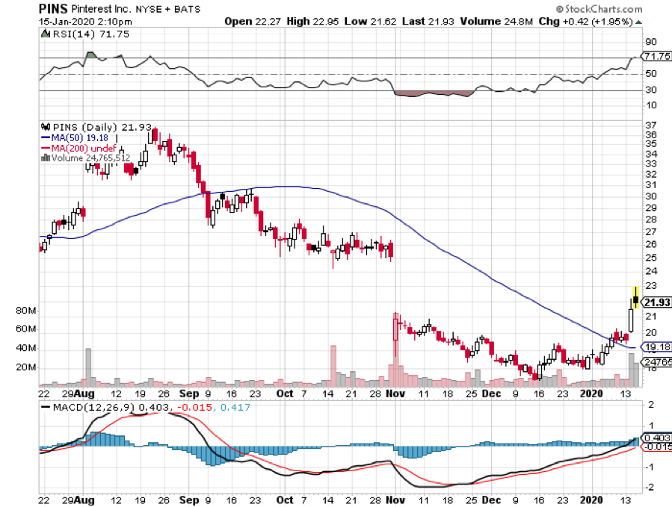
Task: Click the 24765 volume flag on the right axis
Action: 656,362
